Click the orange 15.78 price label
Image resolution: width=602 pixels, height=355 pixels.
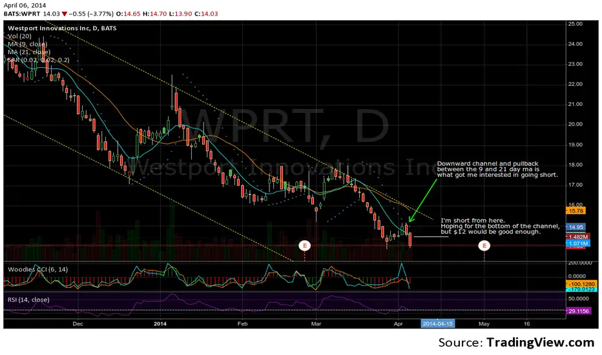[576, 210]
